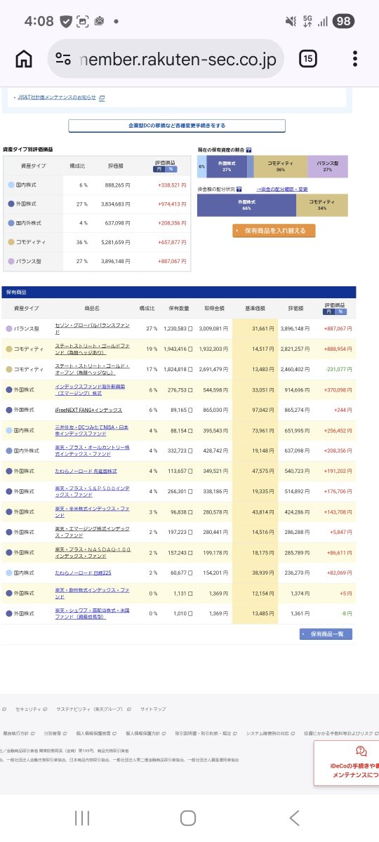Screen dimensions: 379x842
Task: Click 3,834,683 円 valuation for 外国株式
Action: coord(116,203)
